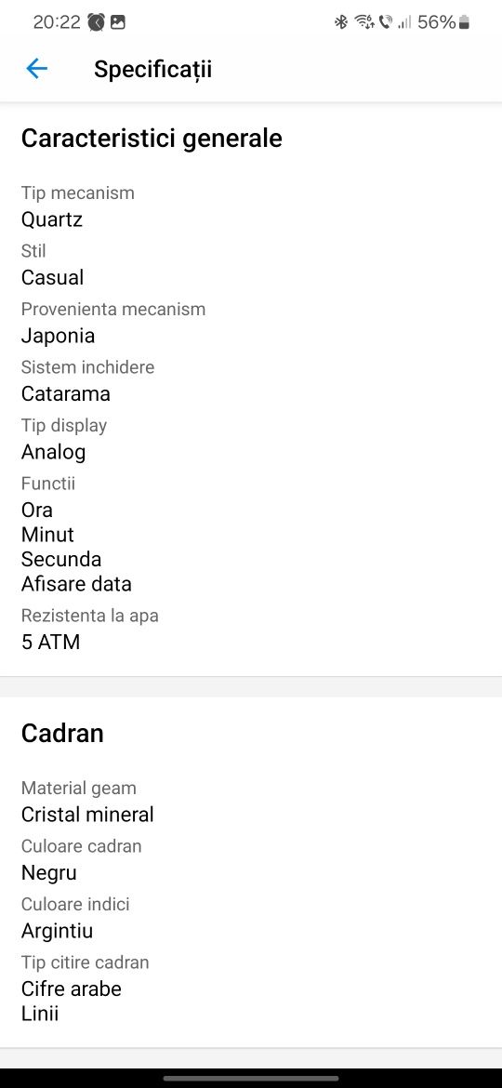Screen dimensions: 502x1088
Task: Tap the Quartz mechanism value
Action: click(52, 220)
